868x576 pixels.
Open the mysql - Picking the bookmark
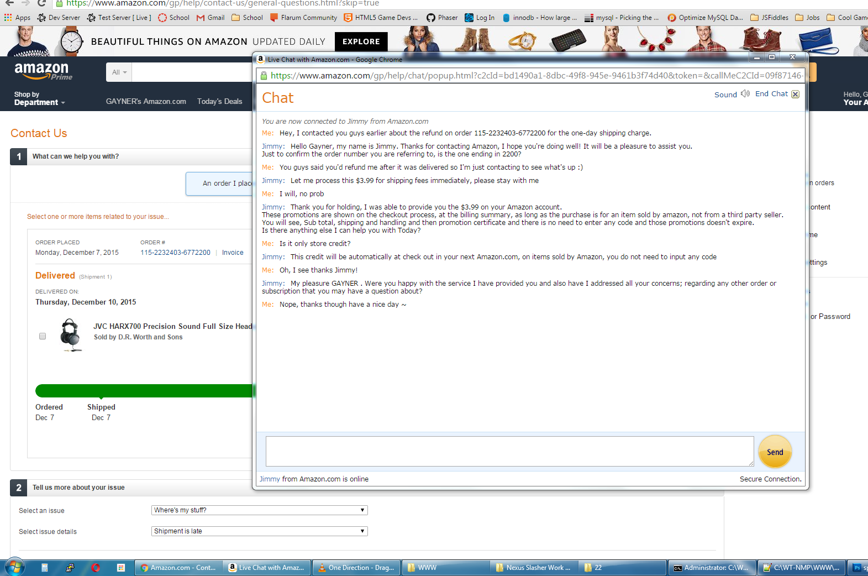622,18
